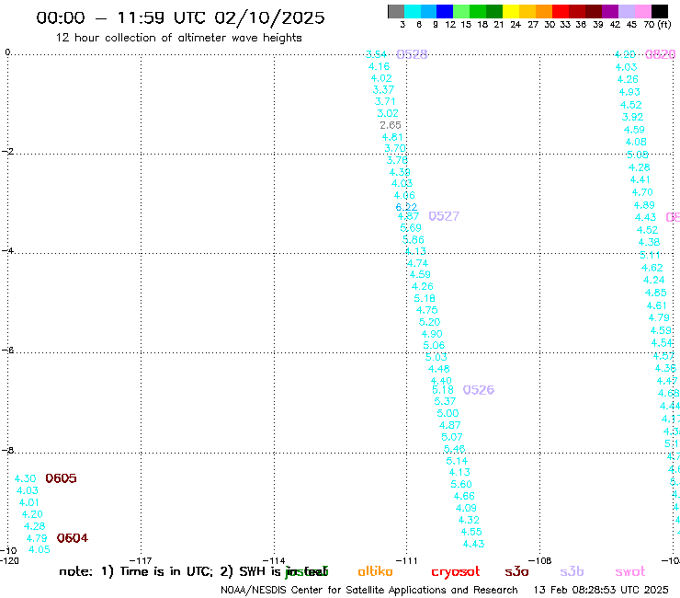680x598 pixels.
Task: Click the '-120' longitude axis label
Action: pyautogui.click(x=9, y=560)
